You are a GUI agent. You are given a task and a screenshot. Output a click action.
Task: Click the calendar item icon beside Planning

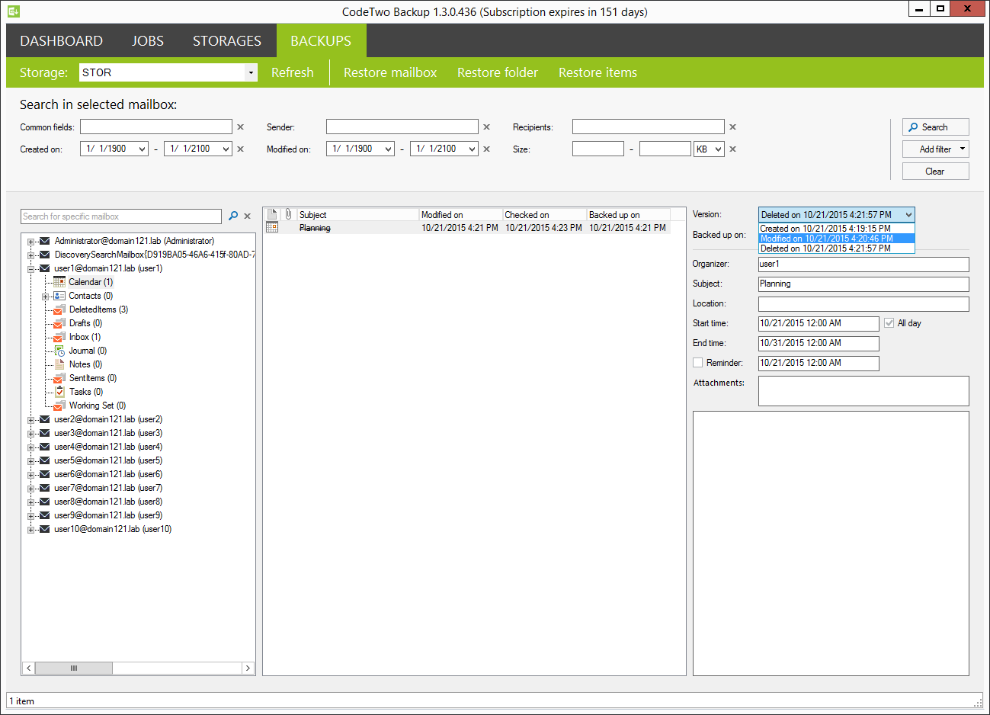point(272,227)
